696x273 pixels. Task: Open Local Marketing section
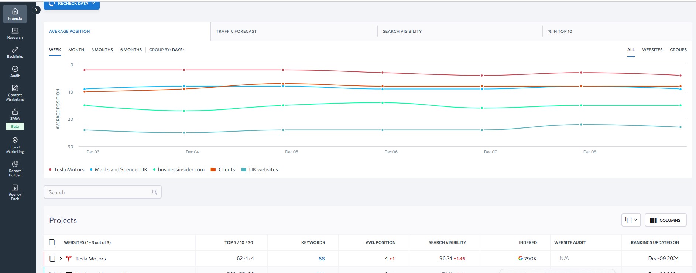tap(15, 145)
